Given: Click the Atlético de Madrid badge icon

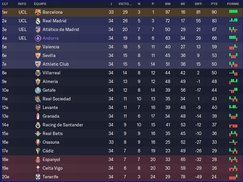Looking at the screenshot, I should (38, 29).
